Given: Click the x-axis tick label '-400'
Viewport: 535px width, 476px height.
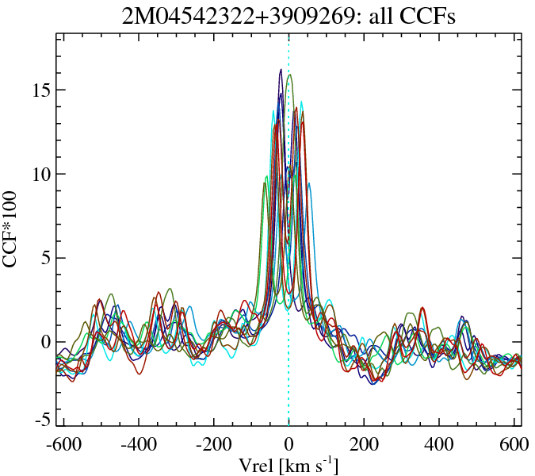Looking at the screenshot, I should pyautogui.click(x=139, y=443).
